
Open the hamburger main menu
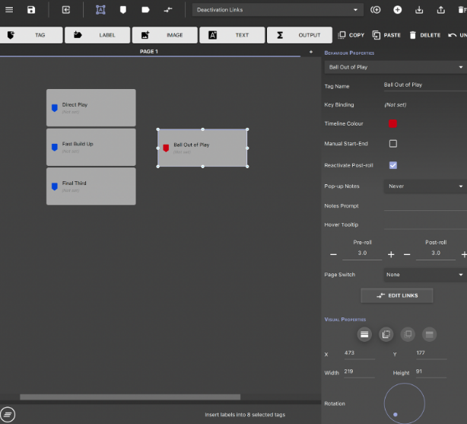click(9, 10)
